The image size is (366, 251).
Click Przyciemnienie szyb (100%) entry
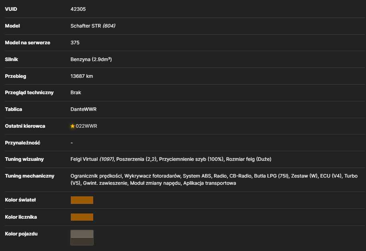coord(191,159)
